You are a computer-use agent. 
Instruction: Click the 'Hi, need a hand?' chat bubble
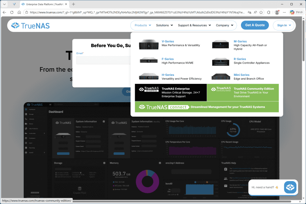point(265,187)
